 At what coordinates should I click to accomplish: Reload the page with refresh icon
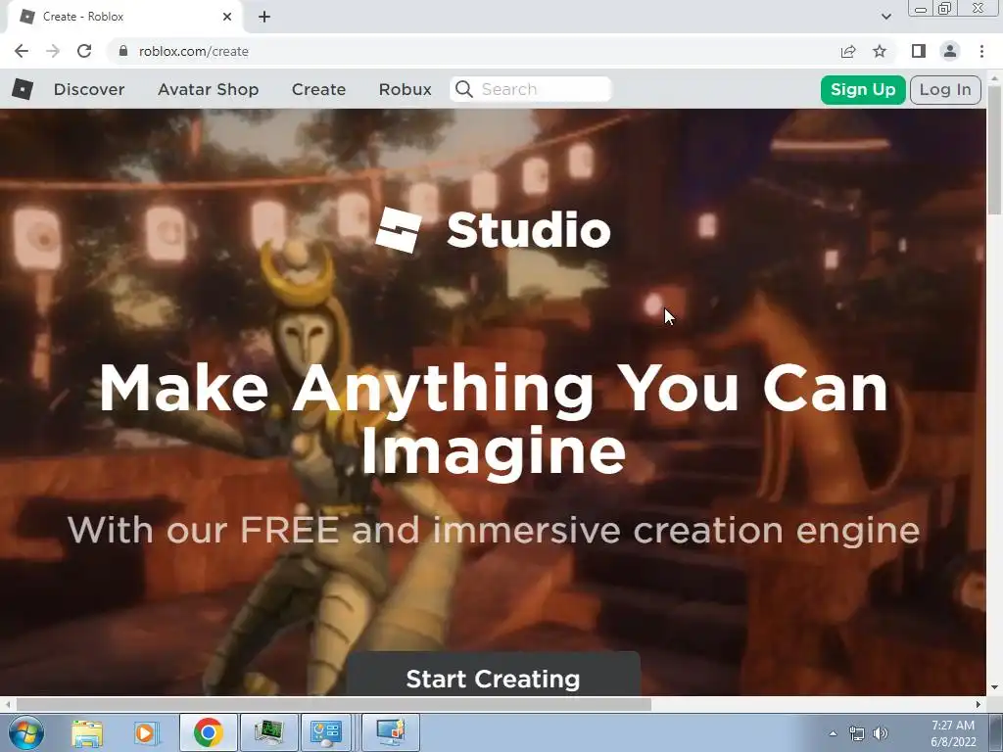[84, 51]
